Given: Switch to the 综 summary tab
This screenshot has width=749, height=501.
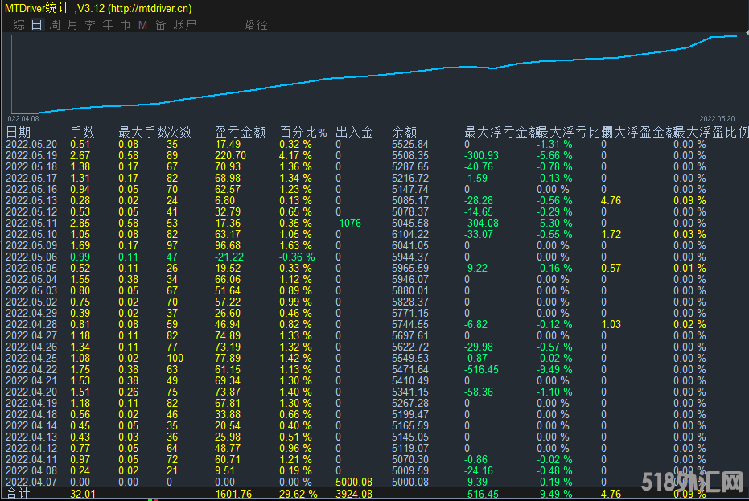Looking at the screenshot, I should (x=19, y=25).
